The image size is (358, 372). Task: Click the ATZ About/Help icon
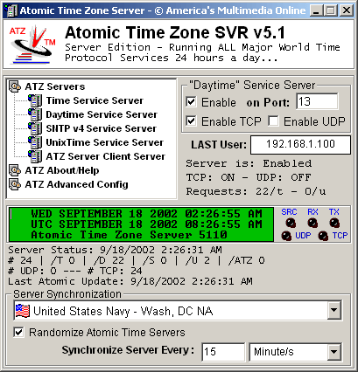point(15,170)
